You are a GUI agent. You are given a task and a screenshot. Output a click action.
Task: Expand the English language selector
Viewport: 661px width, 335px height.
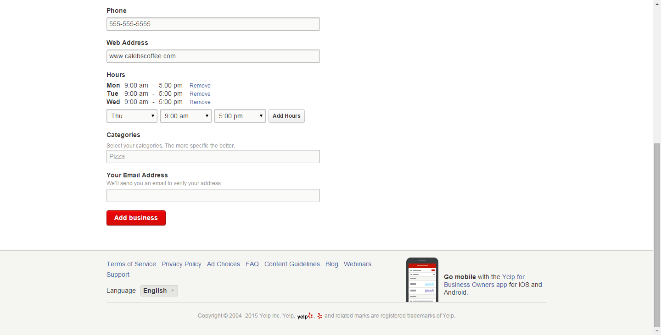159,291
